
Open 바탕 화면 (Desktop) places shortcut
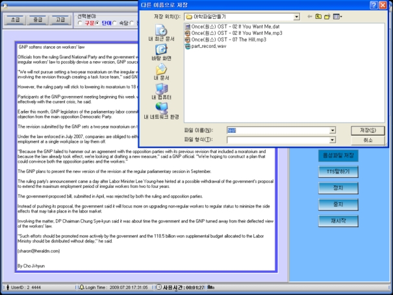tap(161, 53)
